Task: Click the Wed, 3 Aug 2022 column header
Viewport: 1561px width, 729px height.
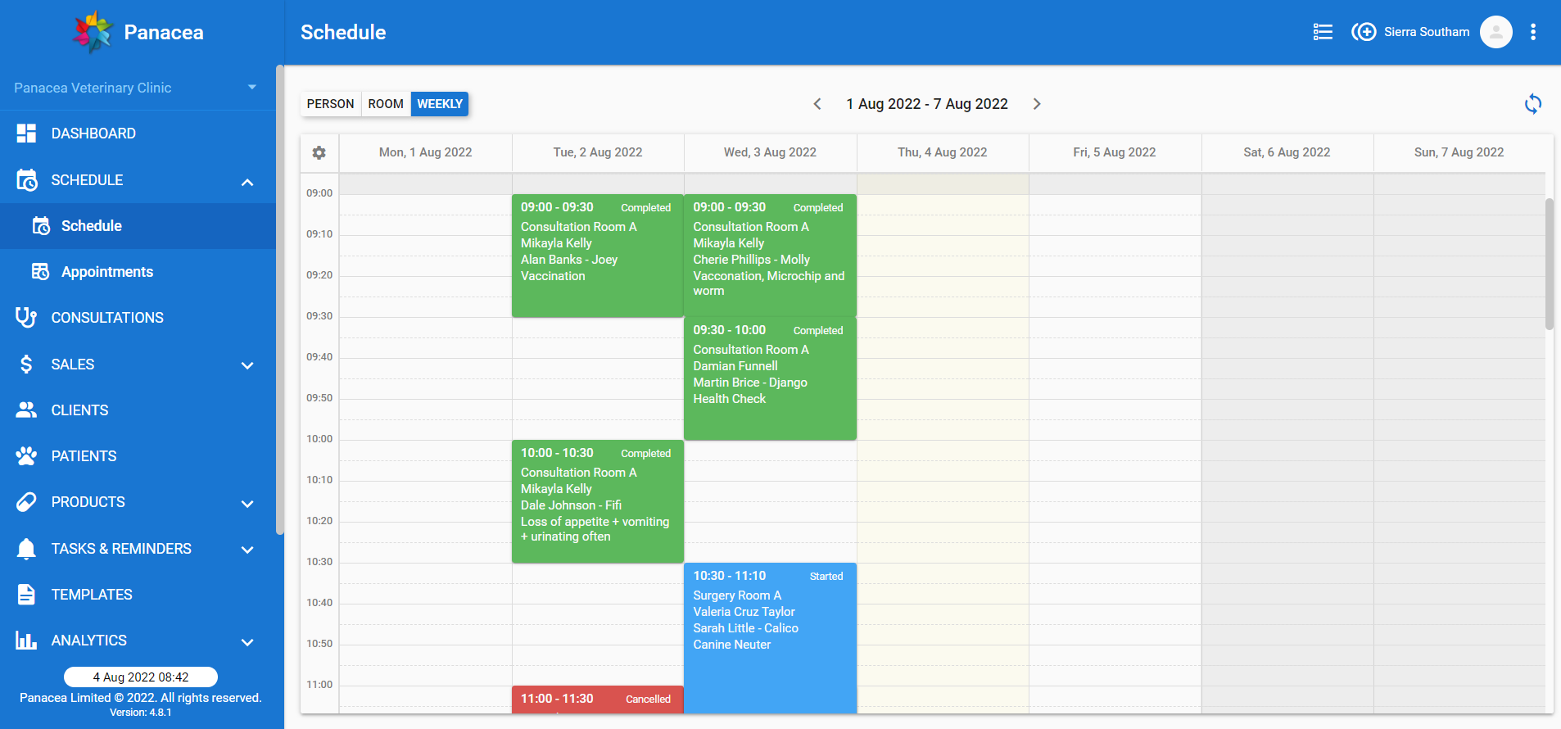Action: (770, 152)
